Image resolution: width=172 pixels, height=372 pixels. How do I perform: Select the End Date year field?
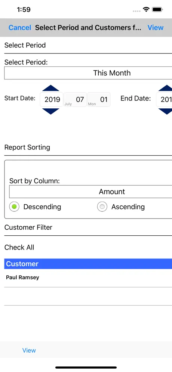point(164,99)
